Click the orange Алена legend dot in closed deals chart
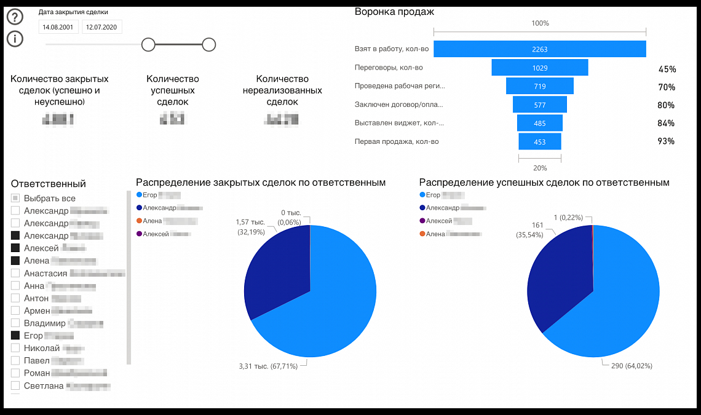The height and width of the screenshot is (415, 701). coord(139,221)
